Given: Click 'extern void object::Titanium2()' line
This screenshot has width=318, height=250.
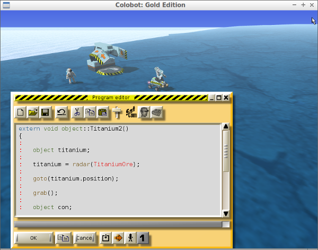Looking at the screenshot, I should pos(74,128).
